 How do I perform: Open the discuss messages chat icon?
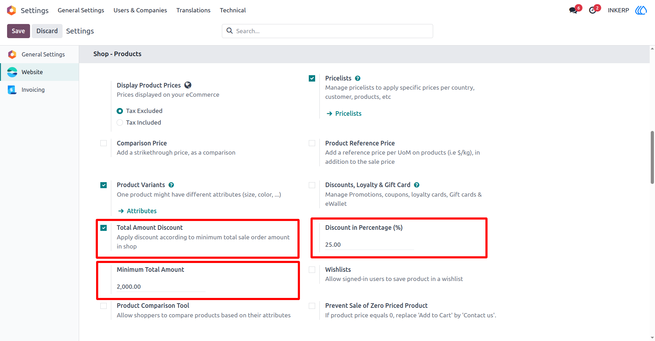coord(573,10)
